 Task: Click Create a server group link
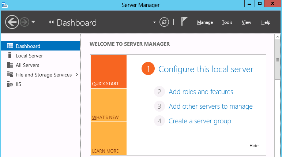(x=200, y=121)
